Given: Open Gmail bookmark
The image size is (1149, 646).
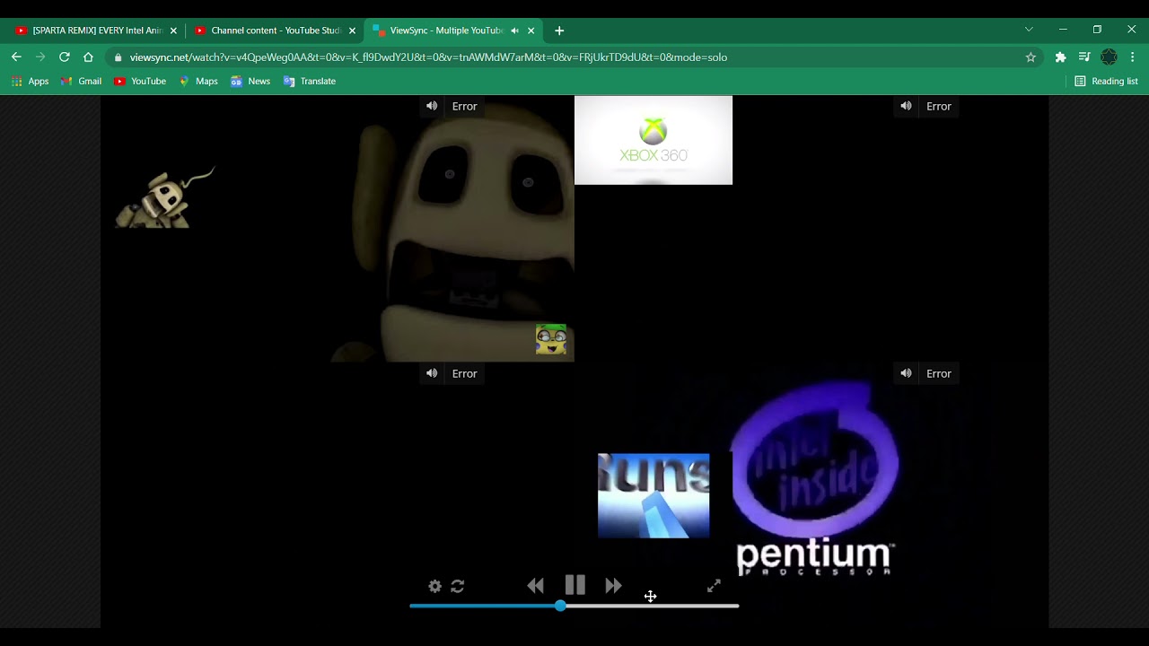Looking at the screenshot, I should click(x=81, y=81).
